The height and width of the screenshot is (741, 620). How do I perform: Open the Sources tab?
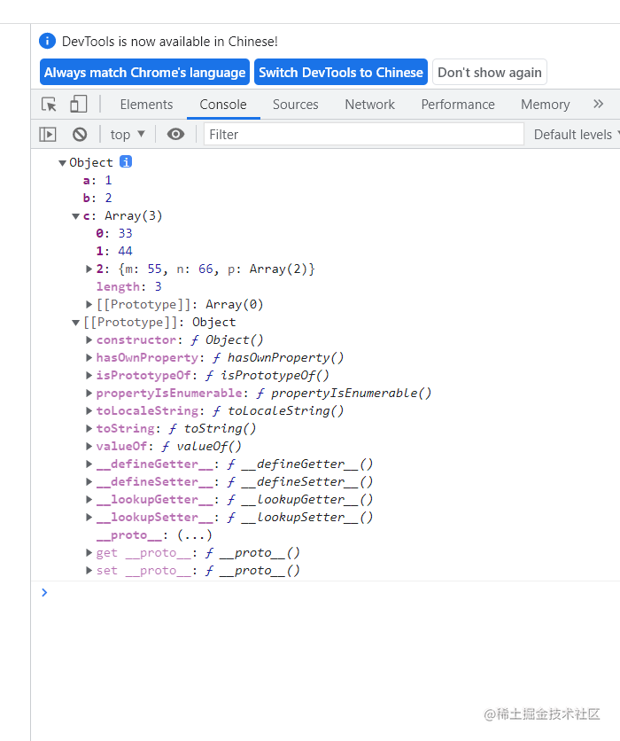[296, 104]
